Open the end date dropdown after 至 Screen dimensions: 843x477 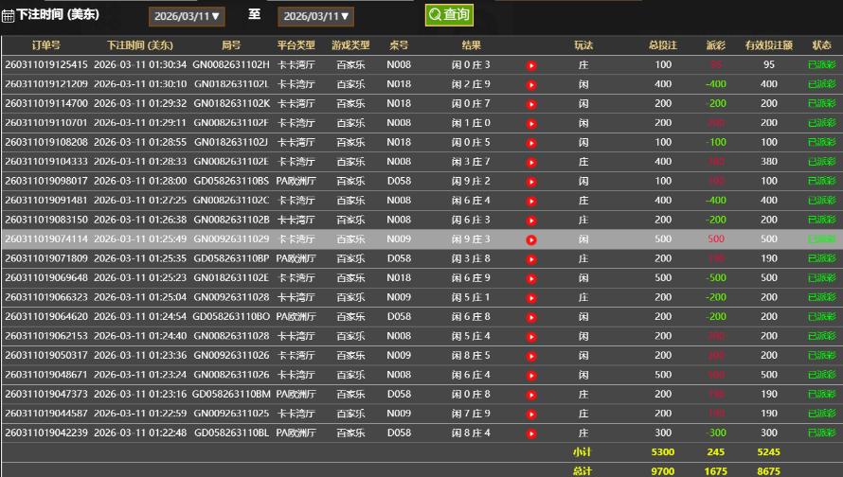pyautogui.click(x=315, y=16)
